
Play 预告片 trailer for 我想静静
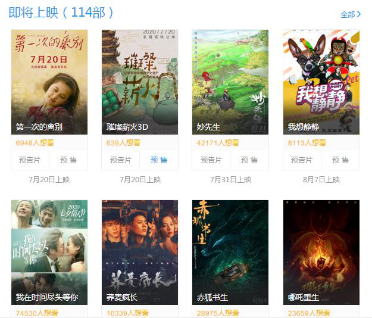point(302,160)
